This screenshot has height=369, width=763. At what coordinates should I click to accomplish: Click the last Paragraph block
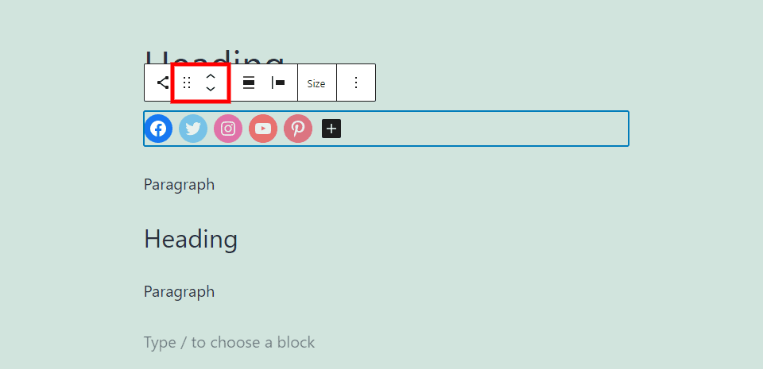(179, 291)
